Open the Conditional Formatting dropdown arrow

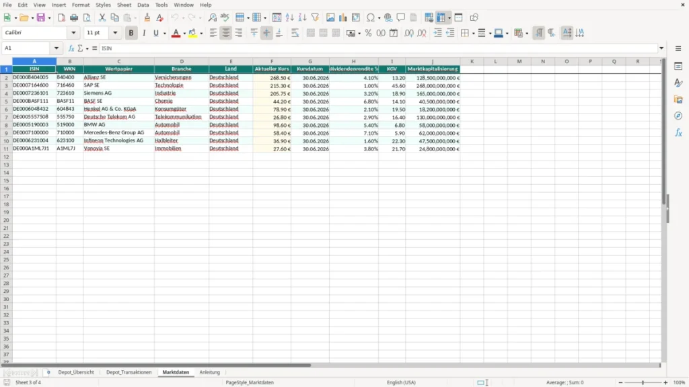527,34
